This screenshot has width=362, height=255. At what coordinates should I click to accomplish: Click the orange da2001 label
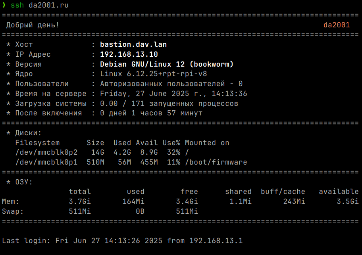coord(337,25)
